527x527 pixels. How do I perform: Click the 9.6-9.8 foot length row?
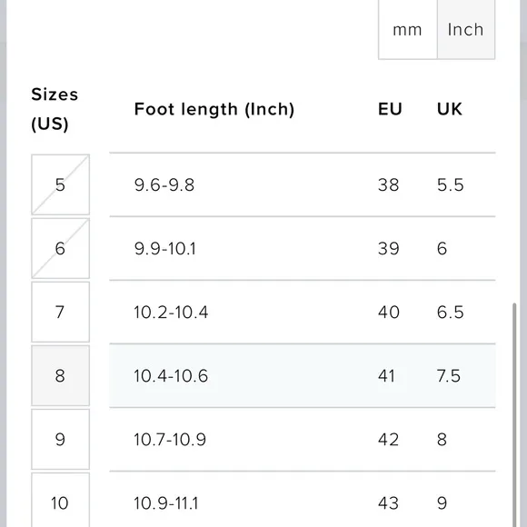click(303, 184)
